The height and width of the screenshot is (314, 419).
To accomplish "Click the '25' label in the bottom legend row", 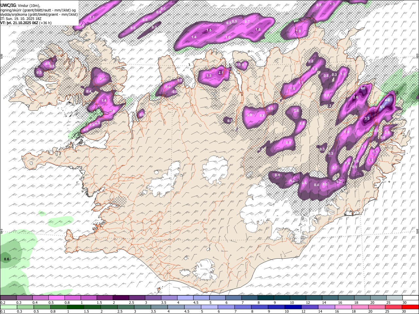I will coord(387,312).
